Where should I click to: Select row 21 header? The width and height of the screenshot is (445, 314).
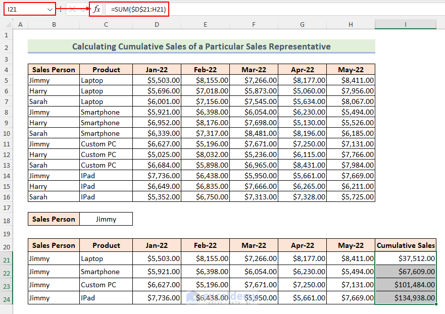(x=6, y=260)
